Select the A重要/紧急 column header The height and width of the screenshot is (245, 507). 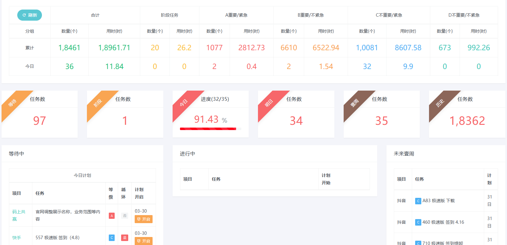click(236, 15)
